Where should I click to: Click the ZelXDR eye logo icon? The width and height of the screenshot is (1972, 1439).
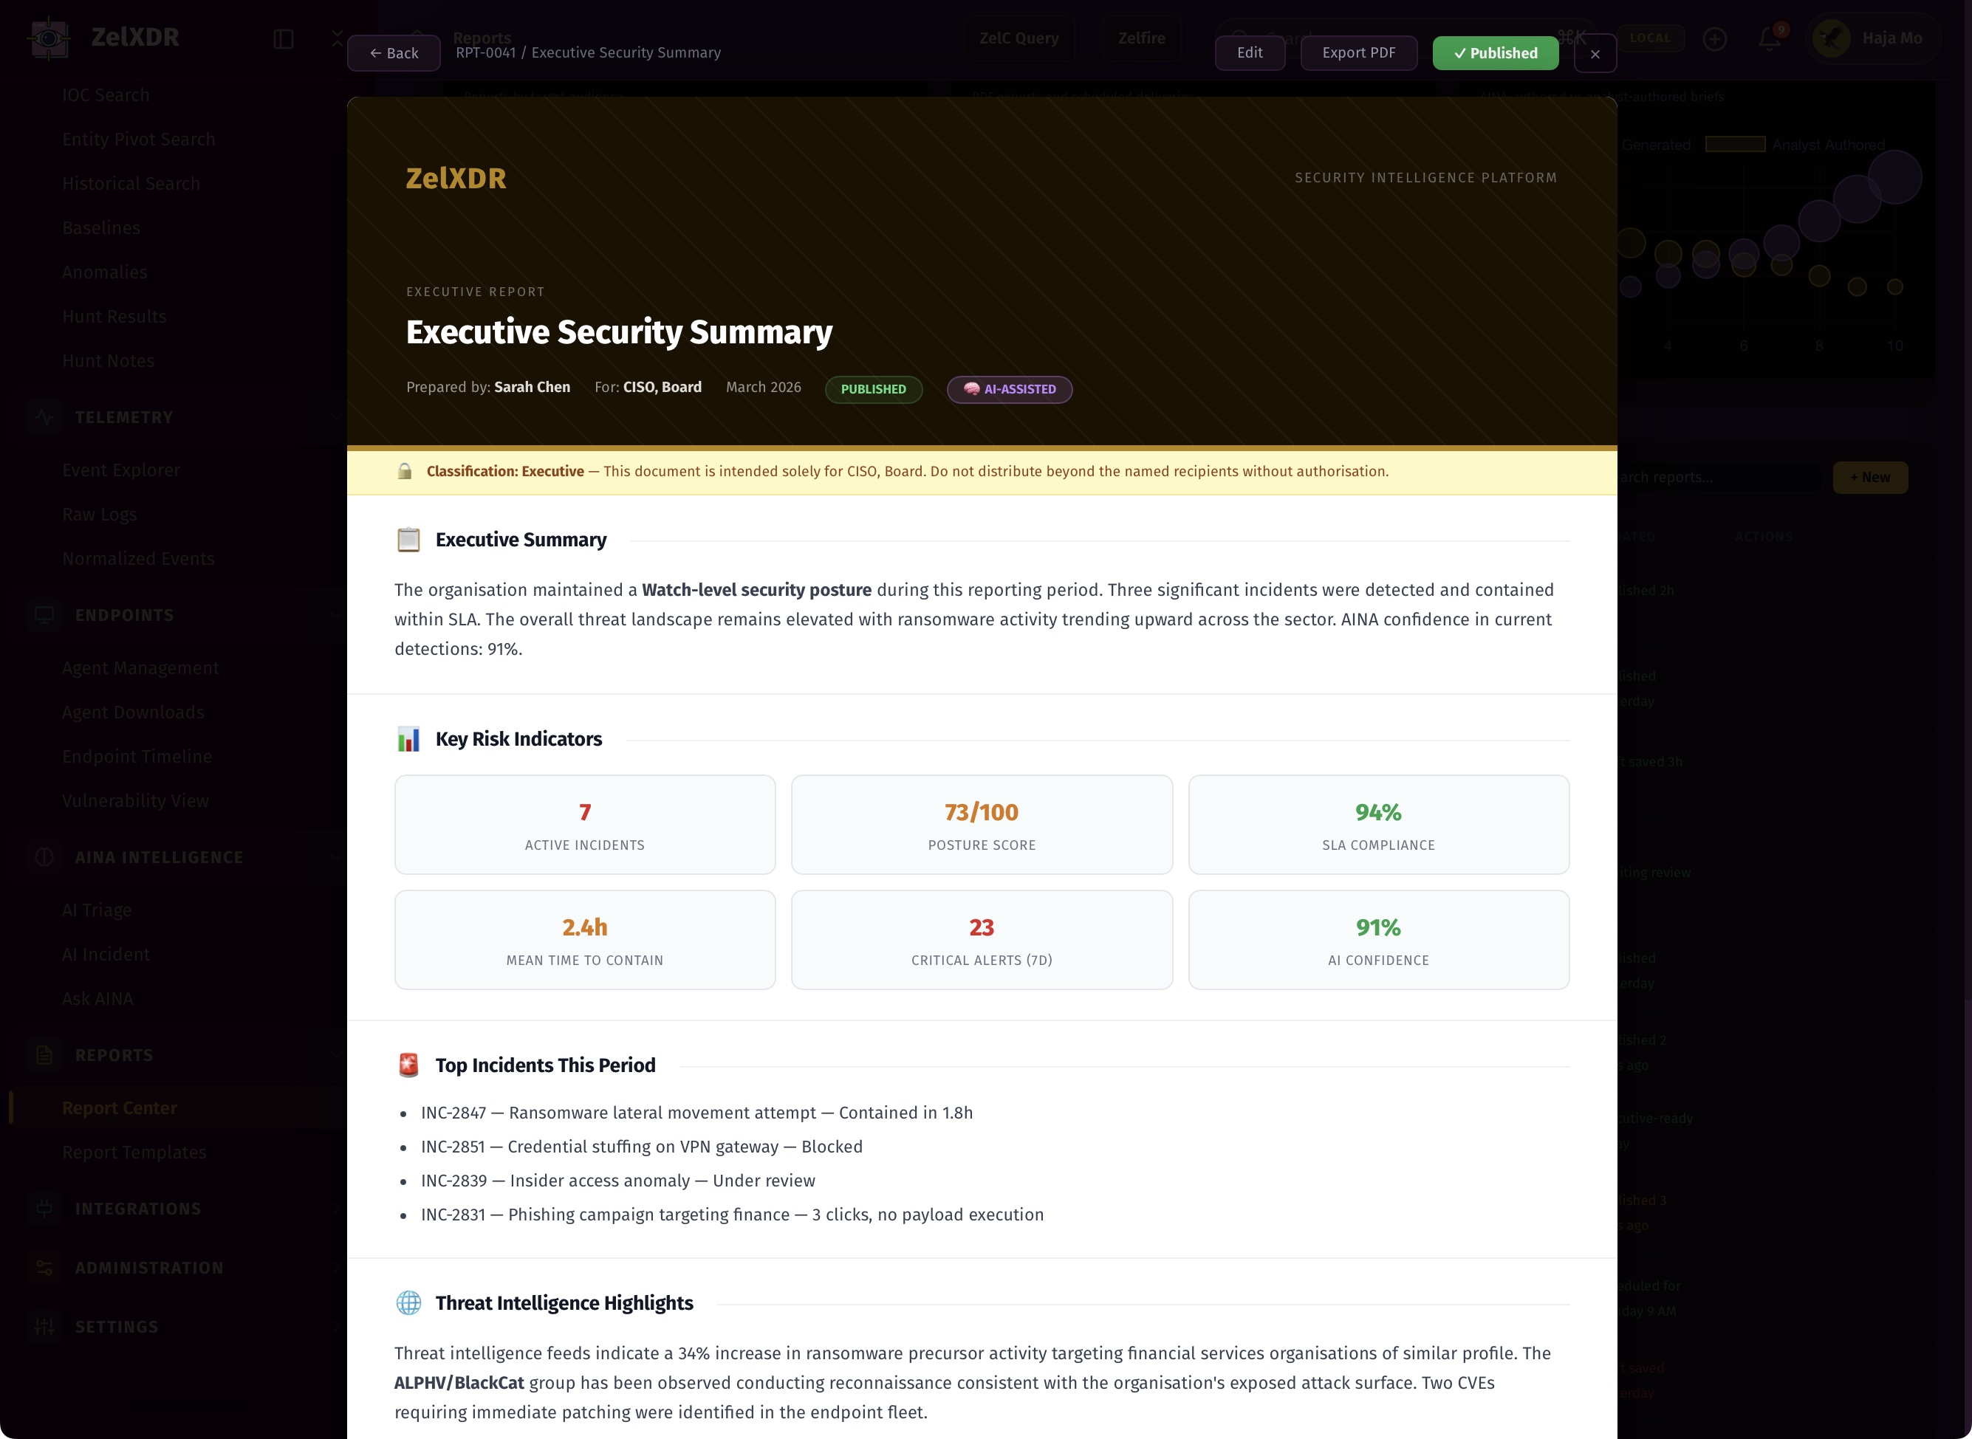point(49,38)
